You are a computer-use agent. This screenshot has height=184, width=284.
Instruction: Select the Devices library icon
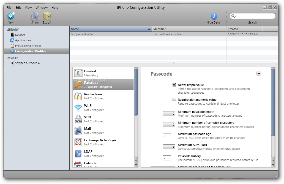point(12,35)
